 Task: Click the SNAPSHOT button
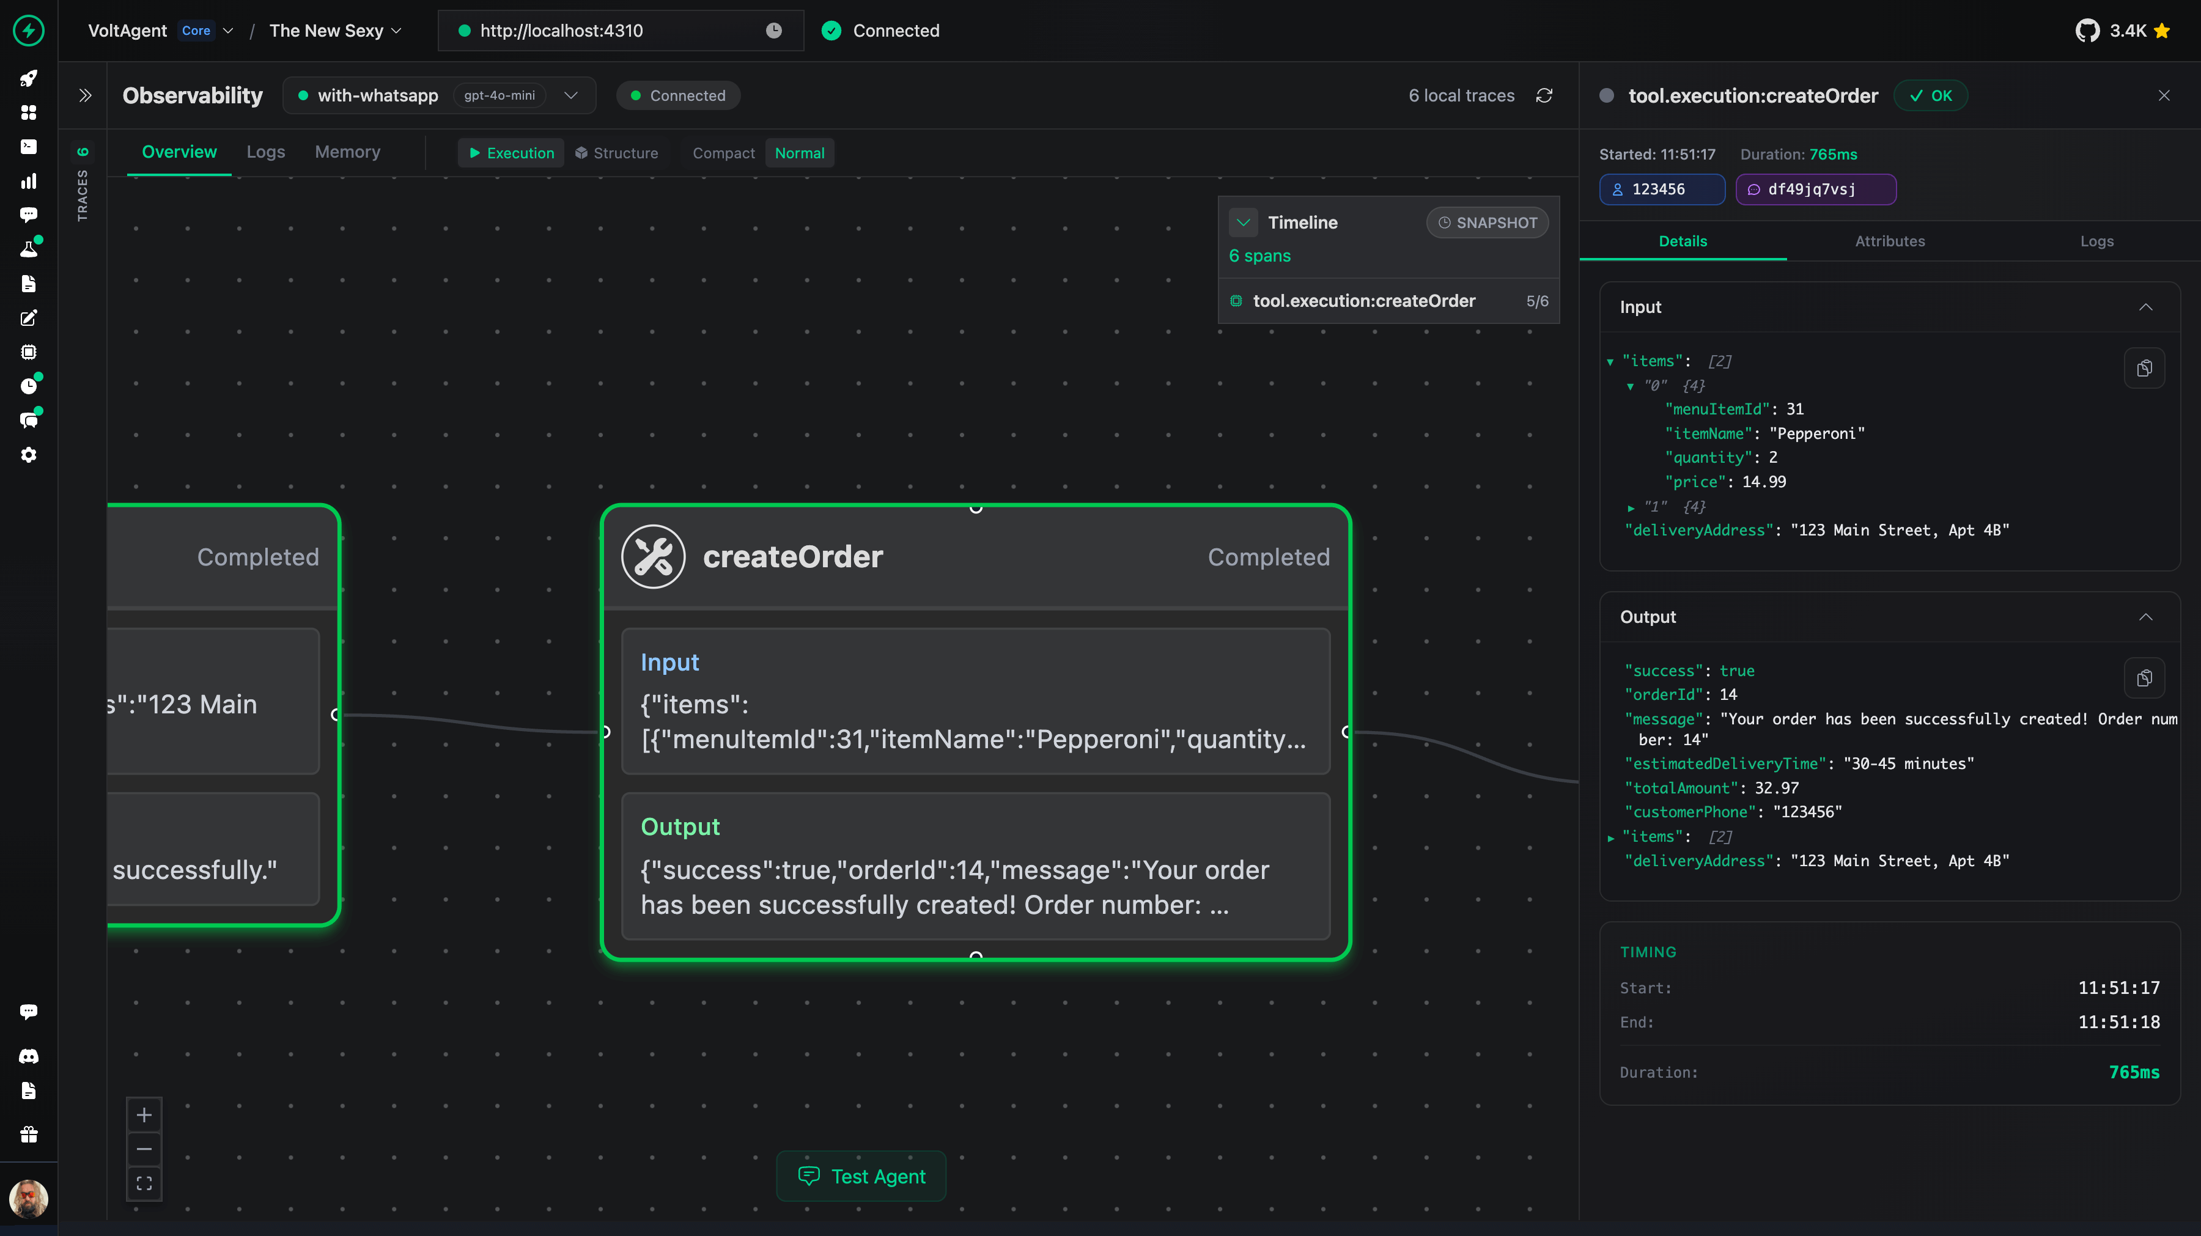click(x=1487, y=222)
